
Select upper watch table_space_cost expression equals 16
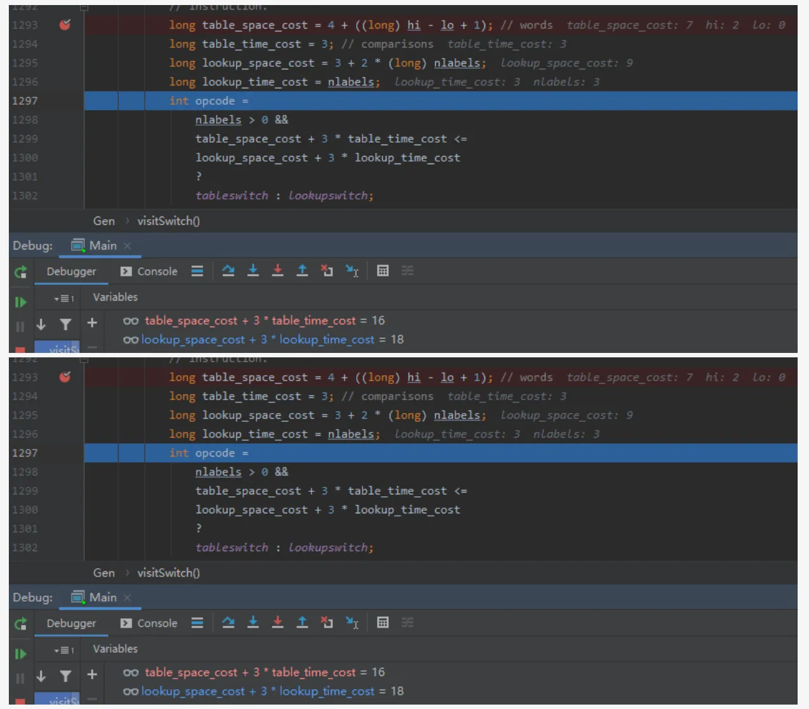254,321
